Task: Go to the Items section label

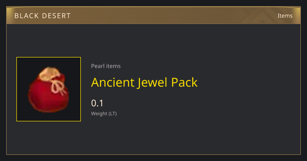Action: [285, 16]
